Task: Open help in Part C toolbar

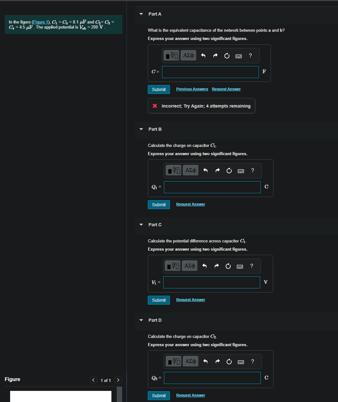Action: pyautogui.click(x=252, y=266)
